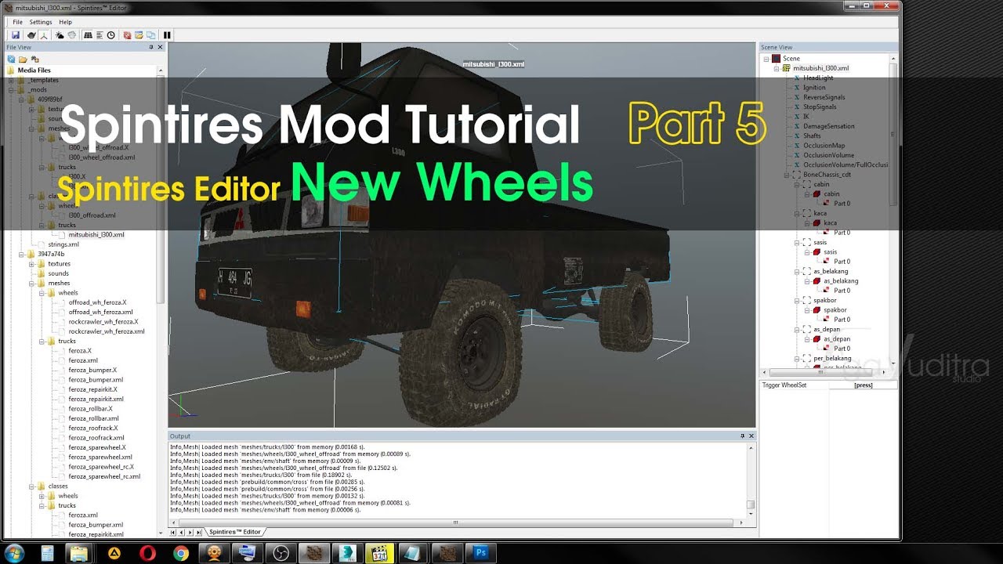Screen dimensions: 1003x564
Task: Close the File View panel
Action: tap(161, 48)
